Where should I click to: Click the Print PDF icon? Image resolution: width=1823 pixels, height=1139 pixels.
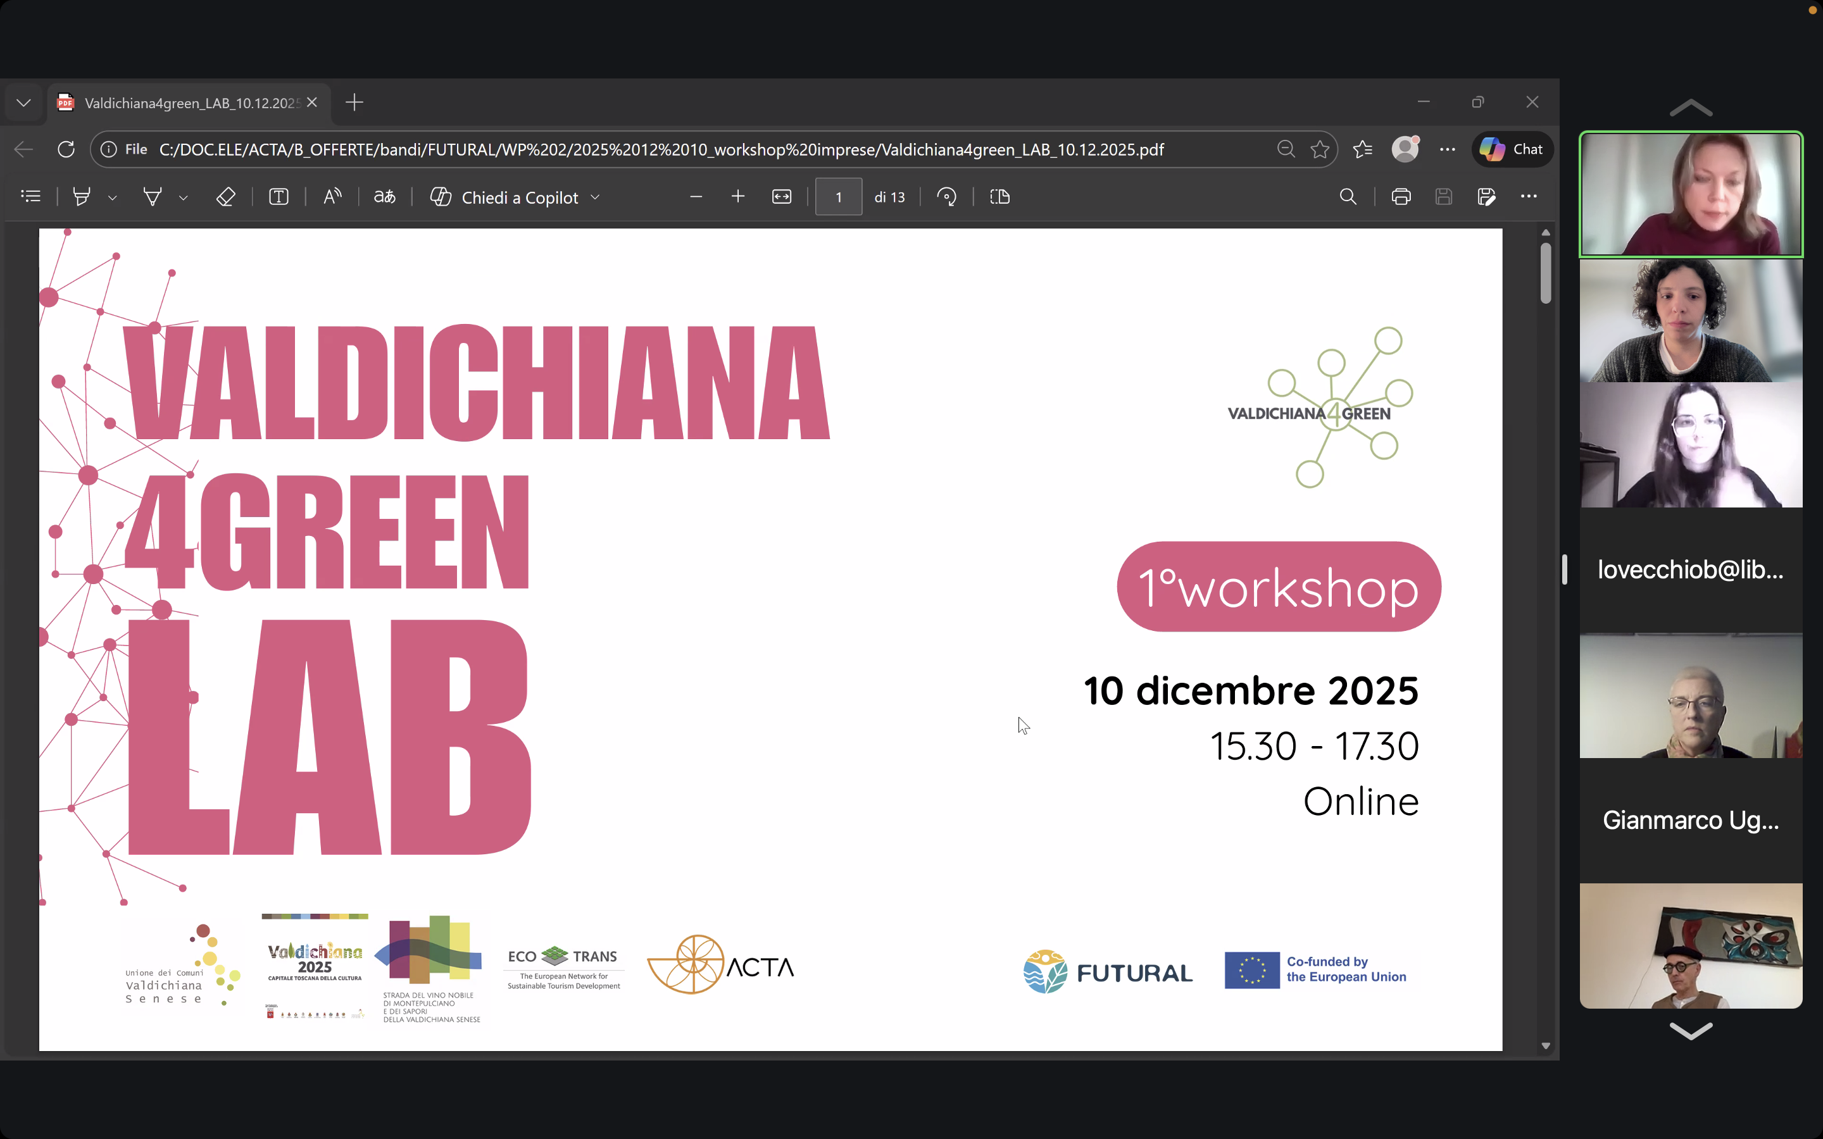click(1400, 197)
